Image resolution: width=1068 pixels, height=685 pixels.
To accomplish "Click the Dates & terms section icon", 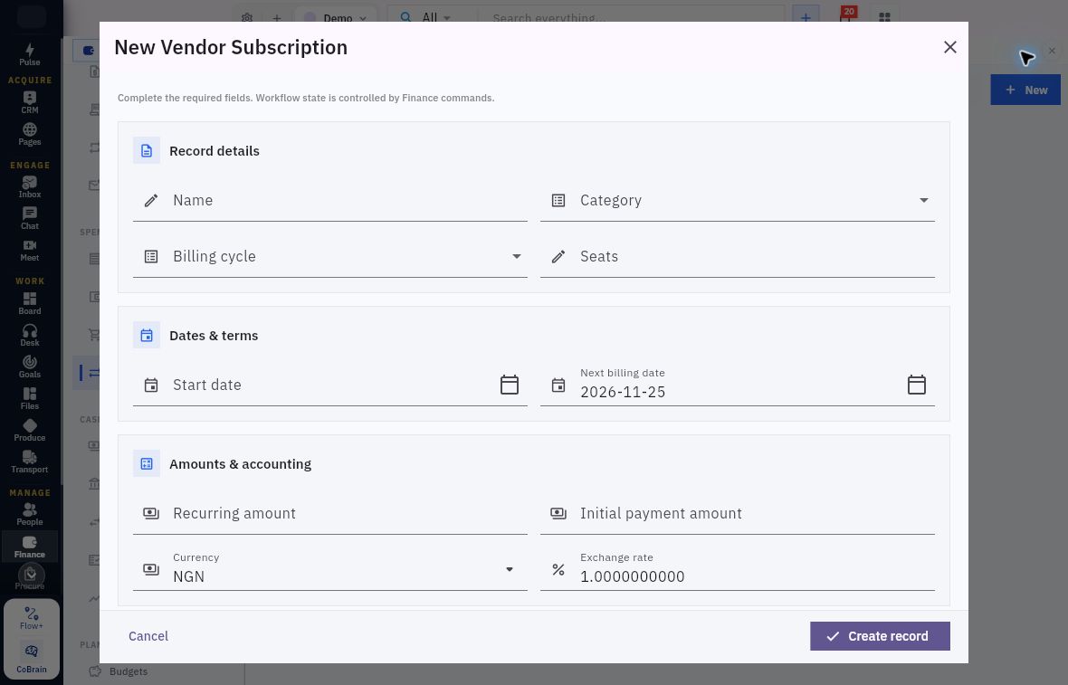I will (x=147, y=336).
